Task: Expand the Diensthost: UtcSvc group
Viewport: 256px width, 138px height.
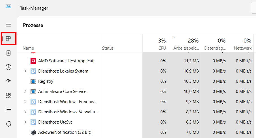Action: coord(25,122)
